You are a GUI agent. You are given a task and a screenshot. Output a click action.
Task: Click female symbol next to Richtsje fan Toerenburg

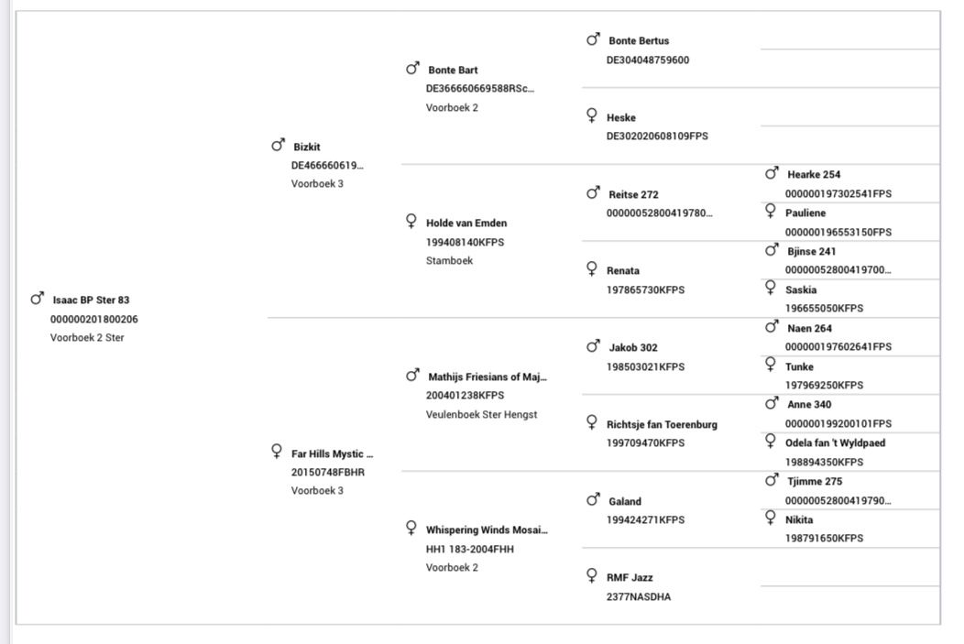pyautogui.click(x=592, y=422)
